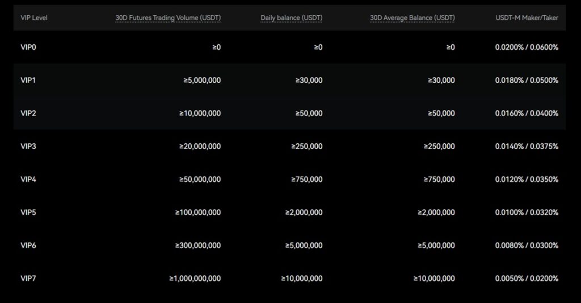The height and width of the screenshot is (303, 581).
Task: Click the 30D Futures Trading Volume (USDT) header
Action: tap(168, 18)
